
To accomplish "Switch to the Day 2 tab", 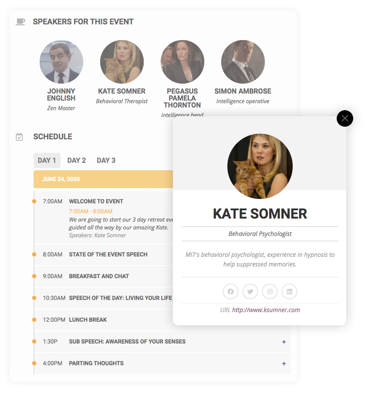I will (x=76, y=160).
